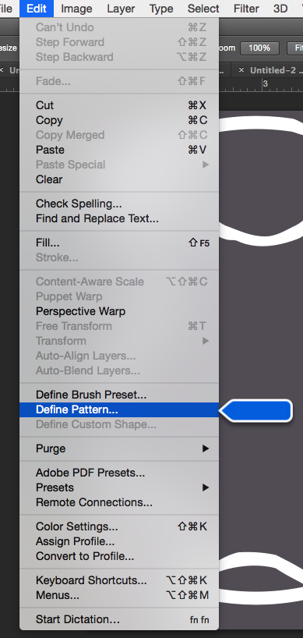Select Define Brush Preset menu entry

click(x=119, y=395)
